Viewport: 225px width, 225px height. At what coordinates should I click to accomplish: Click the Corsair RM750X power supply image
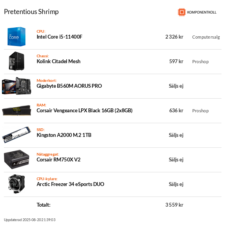16,159
